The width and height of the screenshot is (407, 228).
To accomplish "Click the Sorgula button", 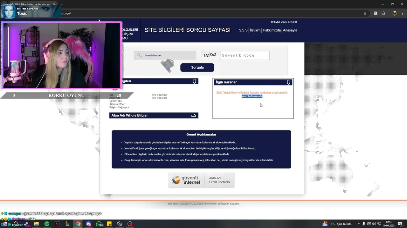I will pos(197,67).
